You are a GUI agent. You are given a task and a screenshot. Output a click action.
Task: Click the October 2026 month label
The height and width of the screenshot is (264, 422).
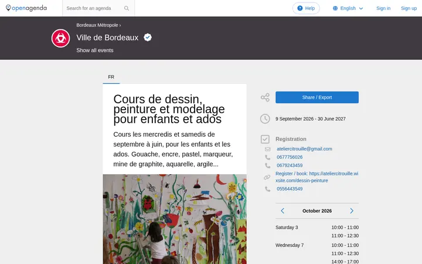pos(316,211)
